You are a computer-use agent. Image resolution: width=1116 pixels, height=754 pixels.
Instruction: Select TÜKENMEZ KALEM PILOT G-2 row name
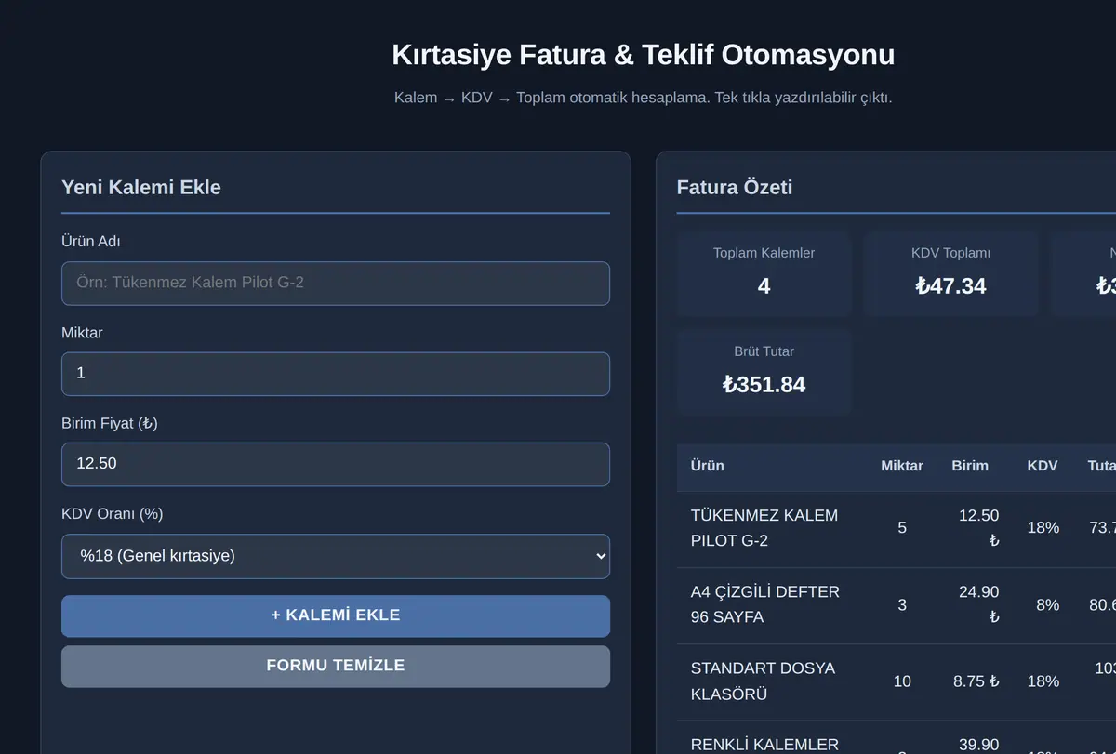[x=764, y=528]
